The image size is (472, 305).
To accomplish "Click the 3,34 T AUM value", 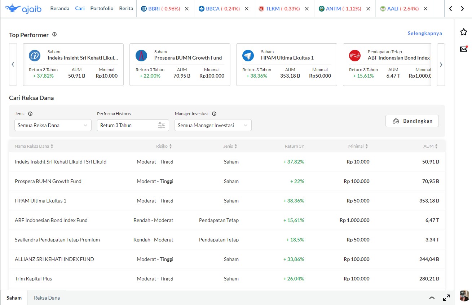I will point(432,240).
